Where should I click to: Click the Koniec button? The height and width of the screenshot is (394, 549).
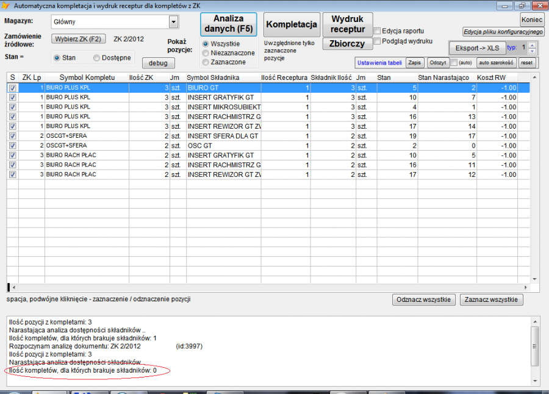point(532,20)
